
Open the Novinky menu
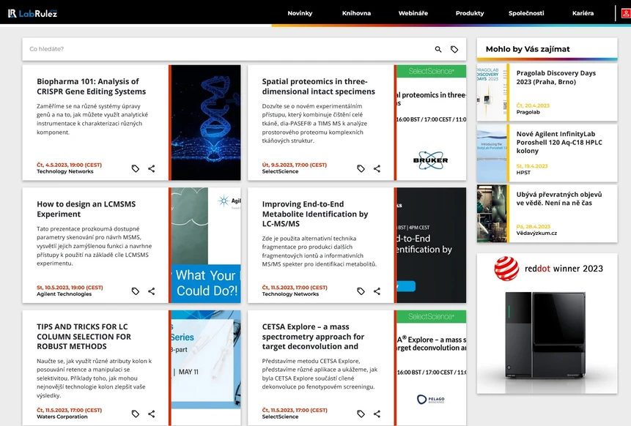(x=300, y=13)
